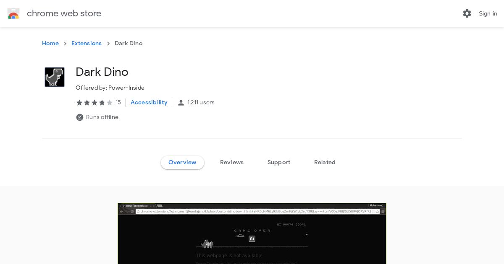Click 'Offered by: Power-Inside' text

tap(110, 88)
